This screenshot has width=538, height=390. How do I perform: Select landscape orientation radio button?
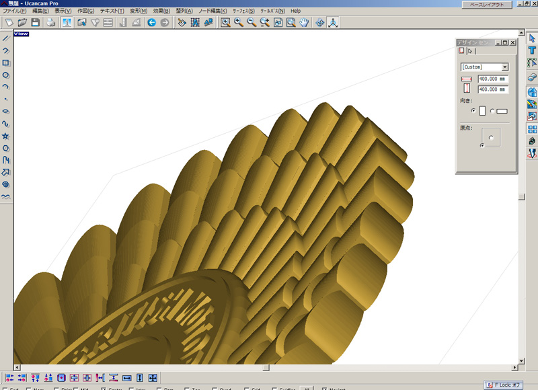pyautogui.click(x=492, y=110)
